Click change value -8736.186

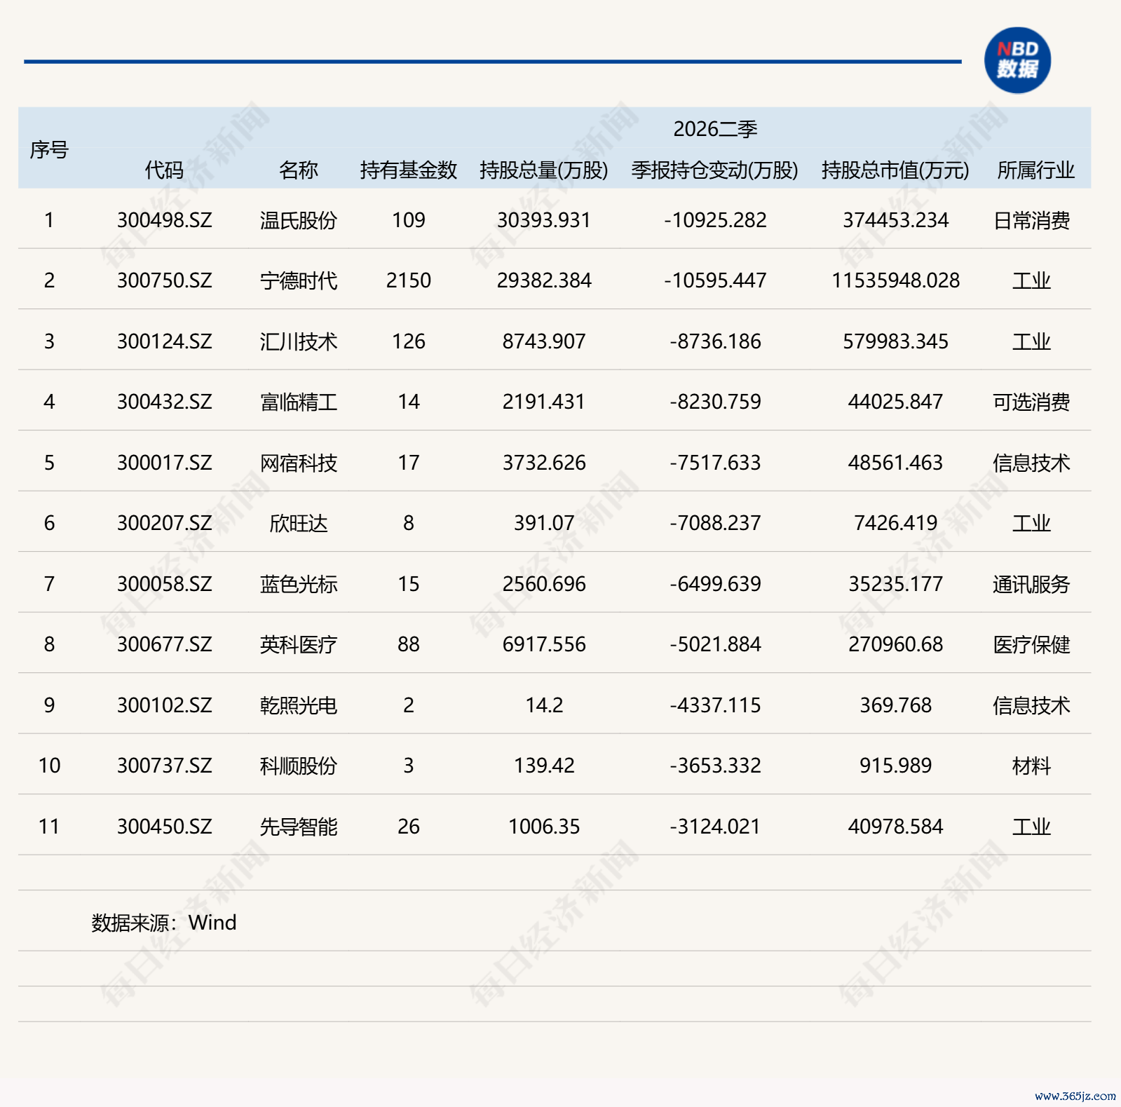click(715, 341)
